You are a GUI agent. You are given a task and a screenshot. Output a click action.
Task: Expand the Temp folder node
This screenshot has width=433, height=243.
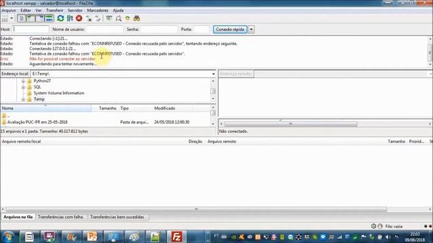(x=23, y=99)
